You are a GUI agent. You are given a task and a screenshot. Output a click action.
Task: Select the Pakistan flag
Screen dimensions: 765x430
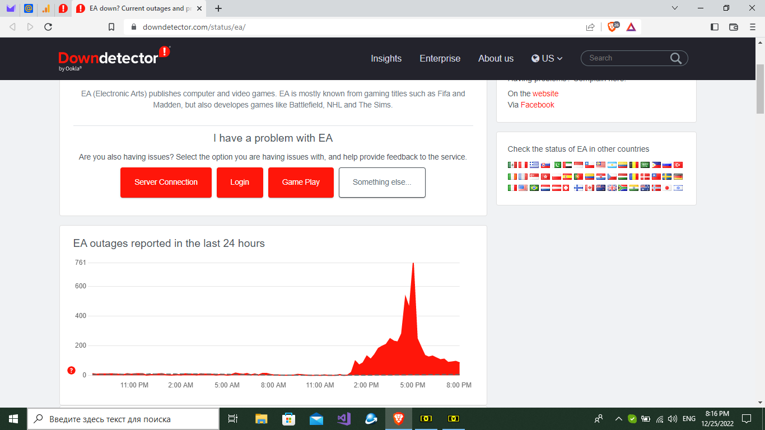pos(557,165)
